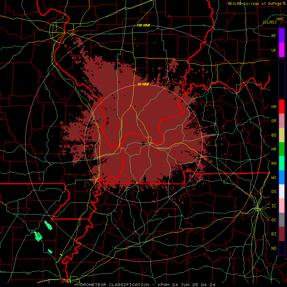287x287 pixels.
Task: Click the 'ND' legend label
Action: (274, 248)
